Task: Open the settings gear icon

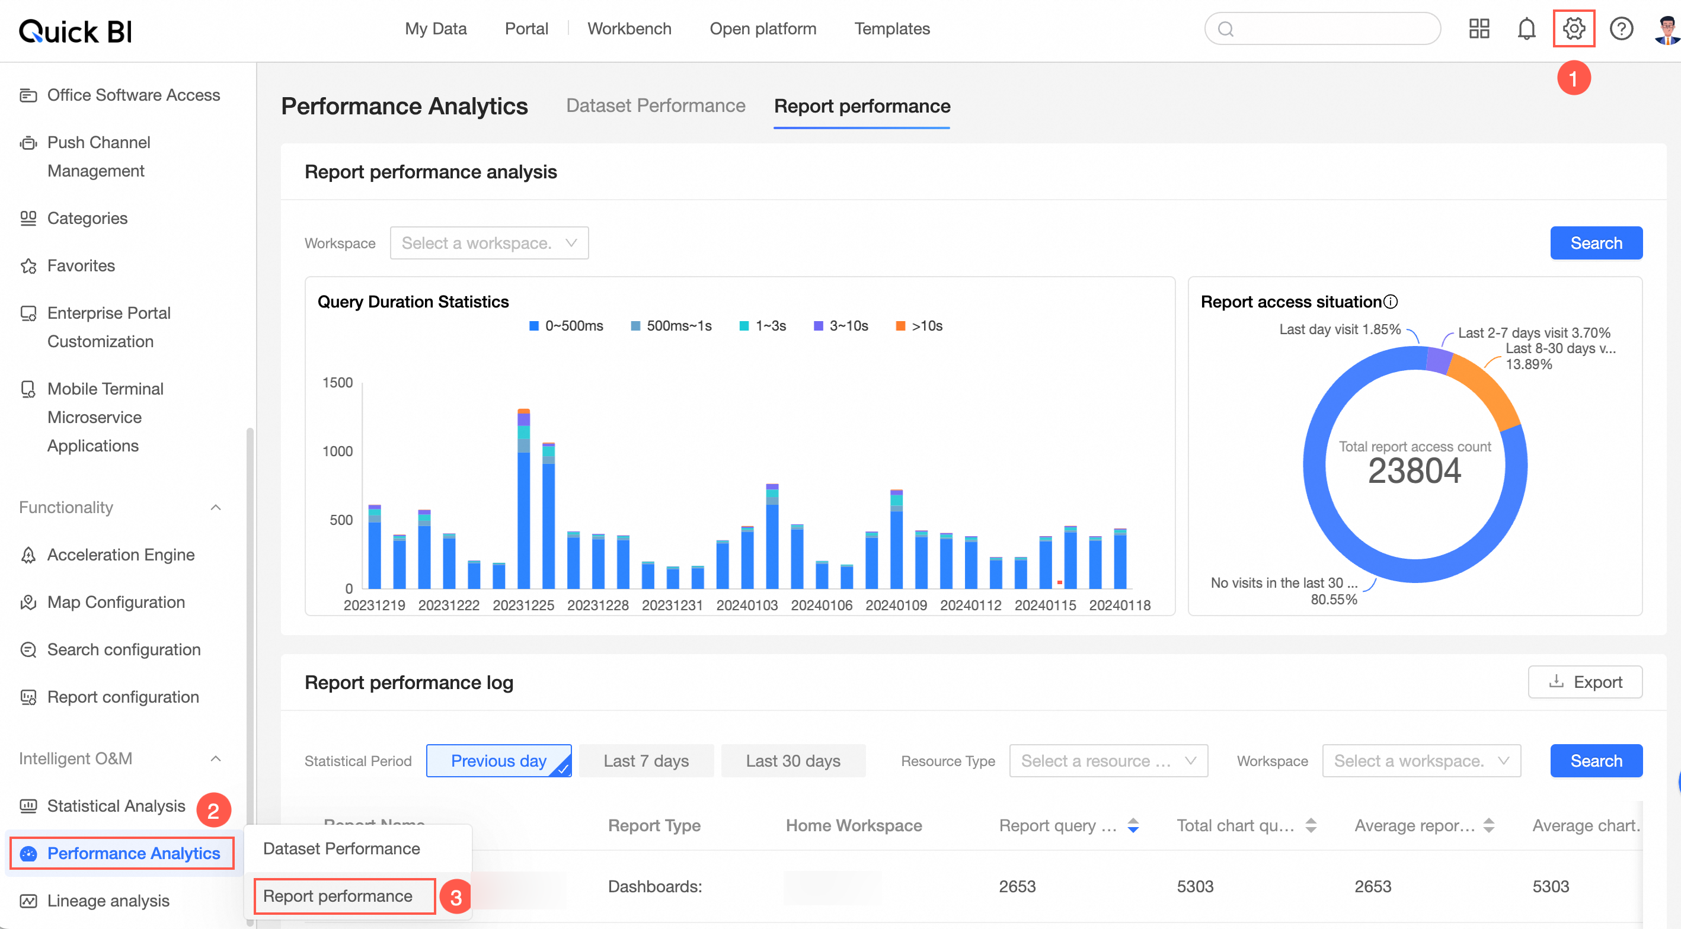Action: [1573, 28]
